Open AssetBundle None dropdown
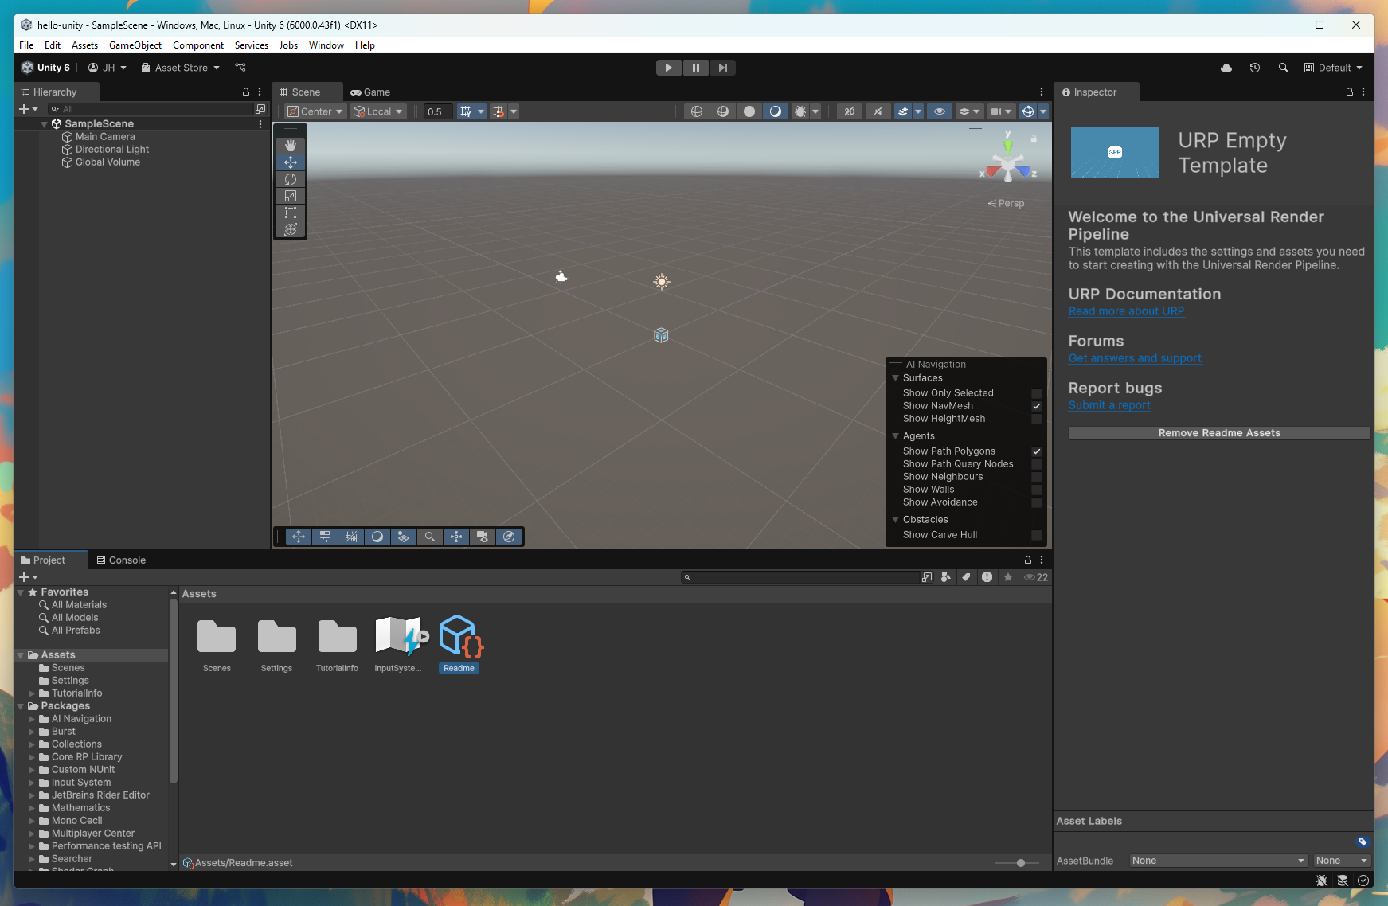The image size is (1388, 906). 1218,861
